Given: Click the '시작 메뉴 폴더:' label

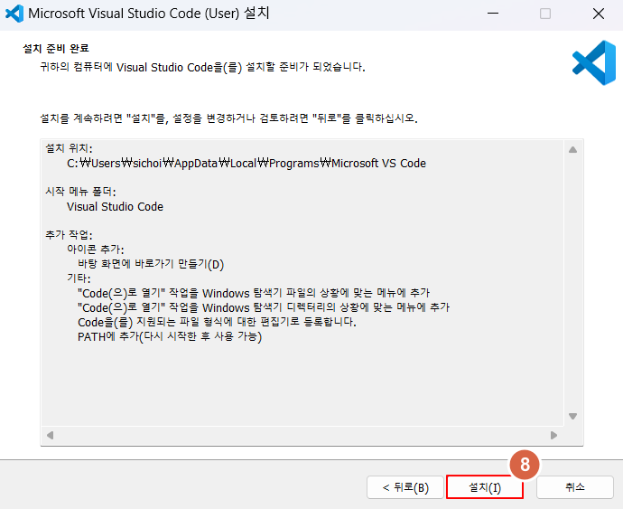Looking at the screenshot, I should click(x=80, y=192).
